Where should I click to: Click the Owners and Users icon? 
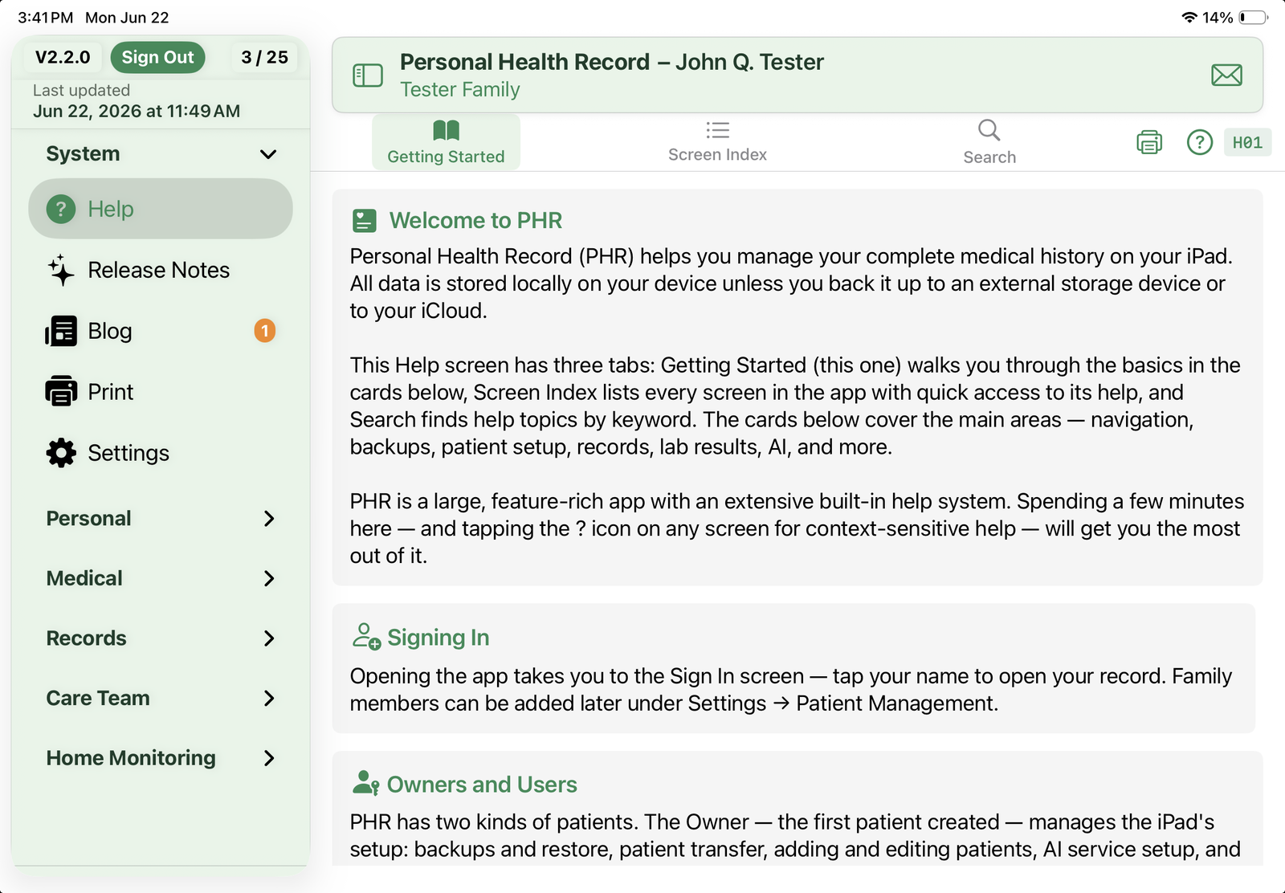pyautogui.click(x=366, y=783)
